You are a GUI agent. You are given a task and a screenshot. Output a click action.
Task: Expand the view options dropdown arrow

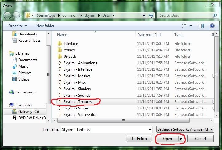[191, 26]
